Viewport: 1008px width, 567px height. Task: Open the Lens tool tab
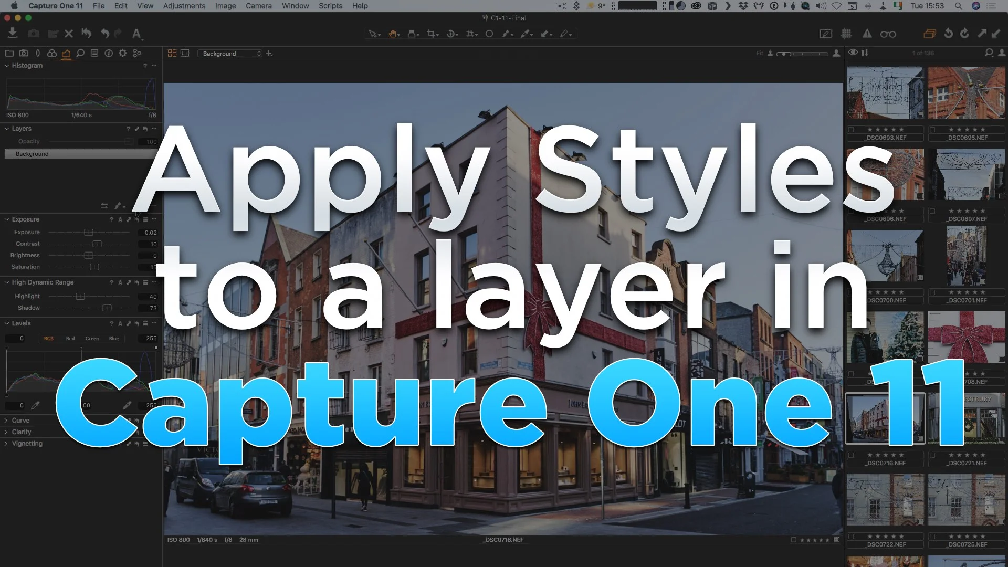[x=38, y=53]
